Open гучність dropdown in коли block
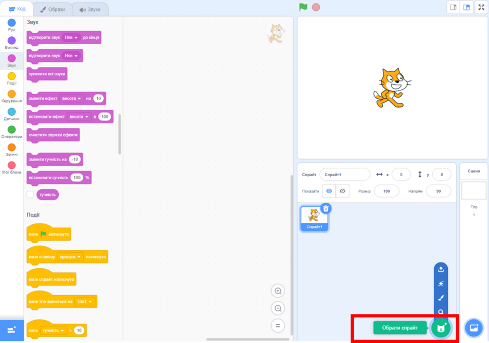This screenshot has width=489, height=343. tap(54, 331)
